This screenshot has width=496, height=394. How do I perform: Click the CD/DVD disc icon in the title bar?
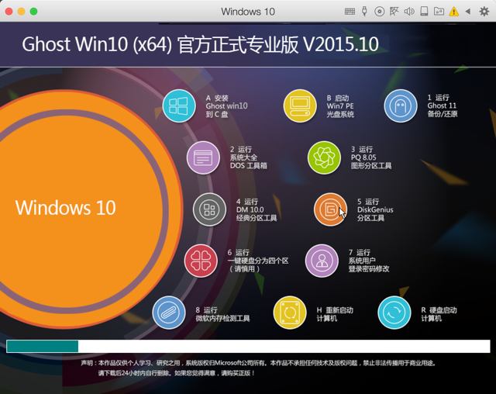tap(379, 12)
